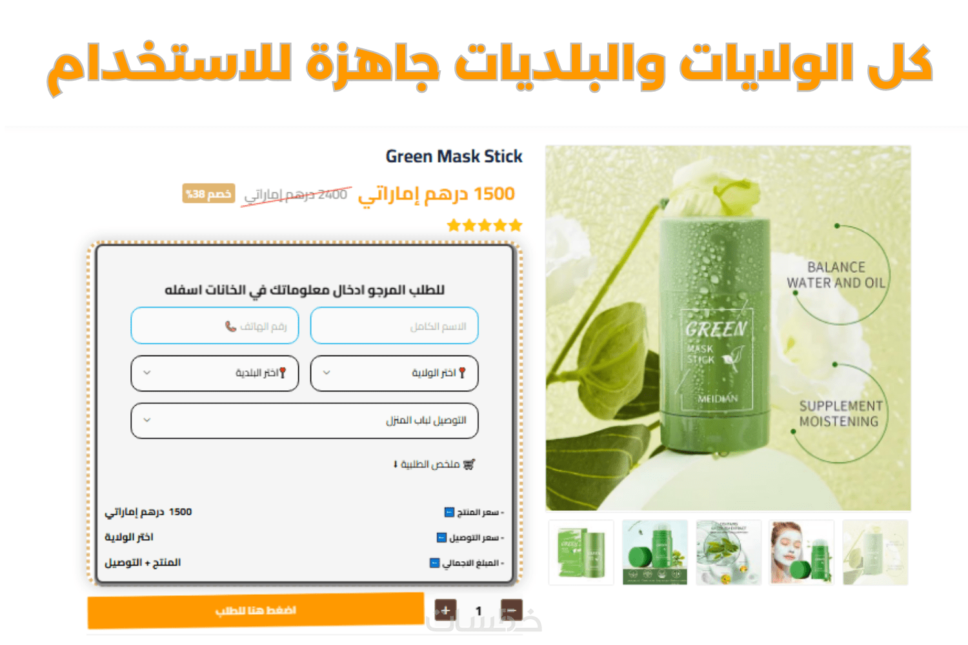Select the second product thumbnail with jar

coord(655,553)
